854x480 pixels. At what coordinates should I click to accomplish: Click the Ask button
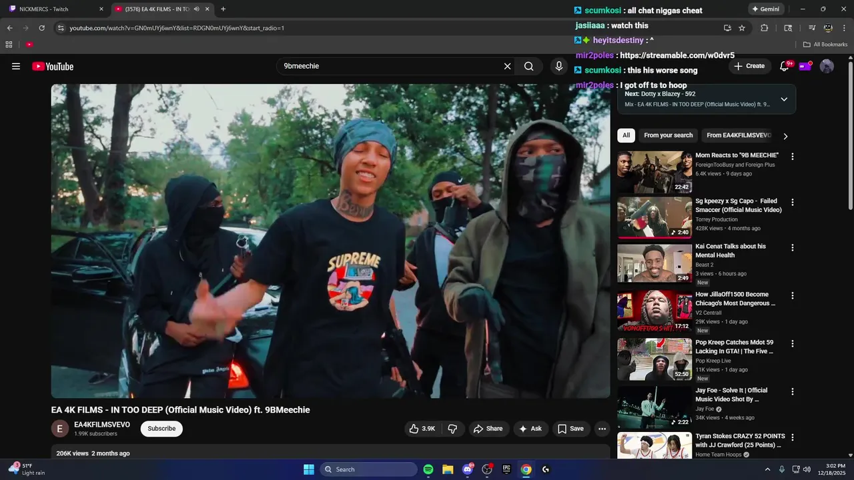tap(530, 429)
